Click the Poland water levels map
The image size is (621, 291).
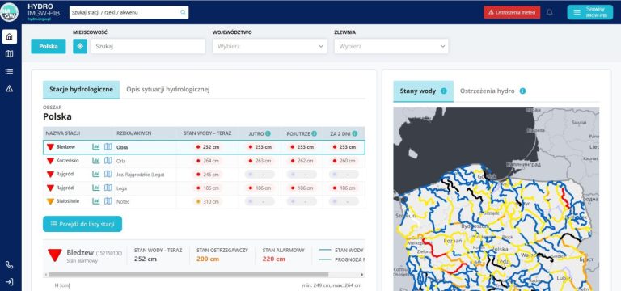pyautogui.click(x=496, y=199)
